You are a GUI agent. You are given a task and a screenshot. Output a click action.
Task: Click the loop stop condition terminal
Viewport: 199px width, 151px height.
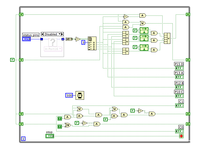point(181,136)
